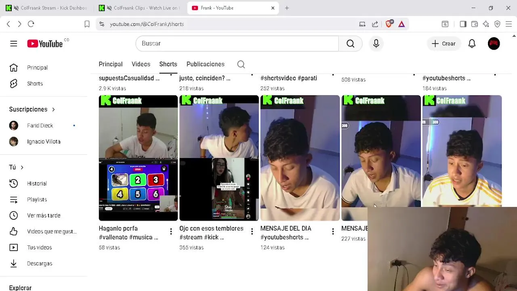Click the Explorar heading

click(x=20, y=288)
